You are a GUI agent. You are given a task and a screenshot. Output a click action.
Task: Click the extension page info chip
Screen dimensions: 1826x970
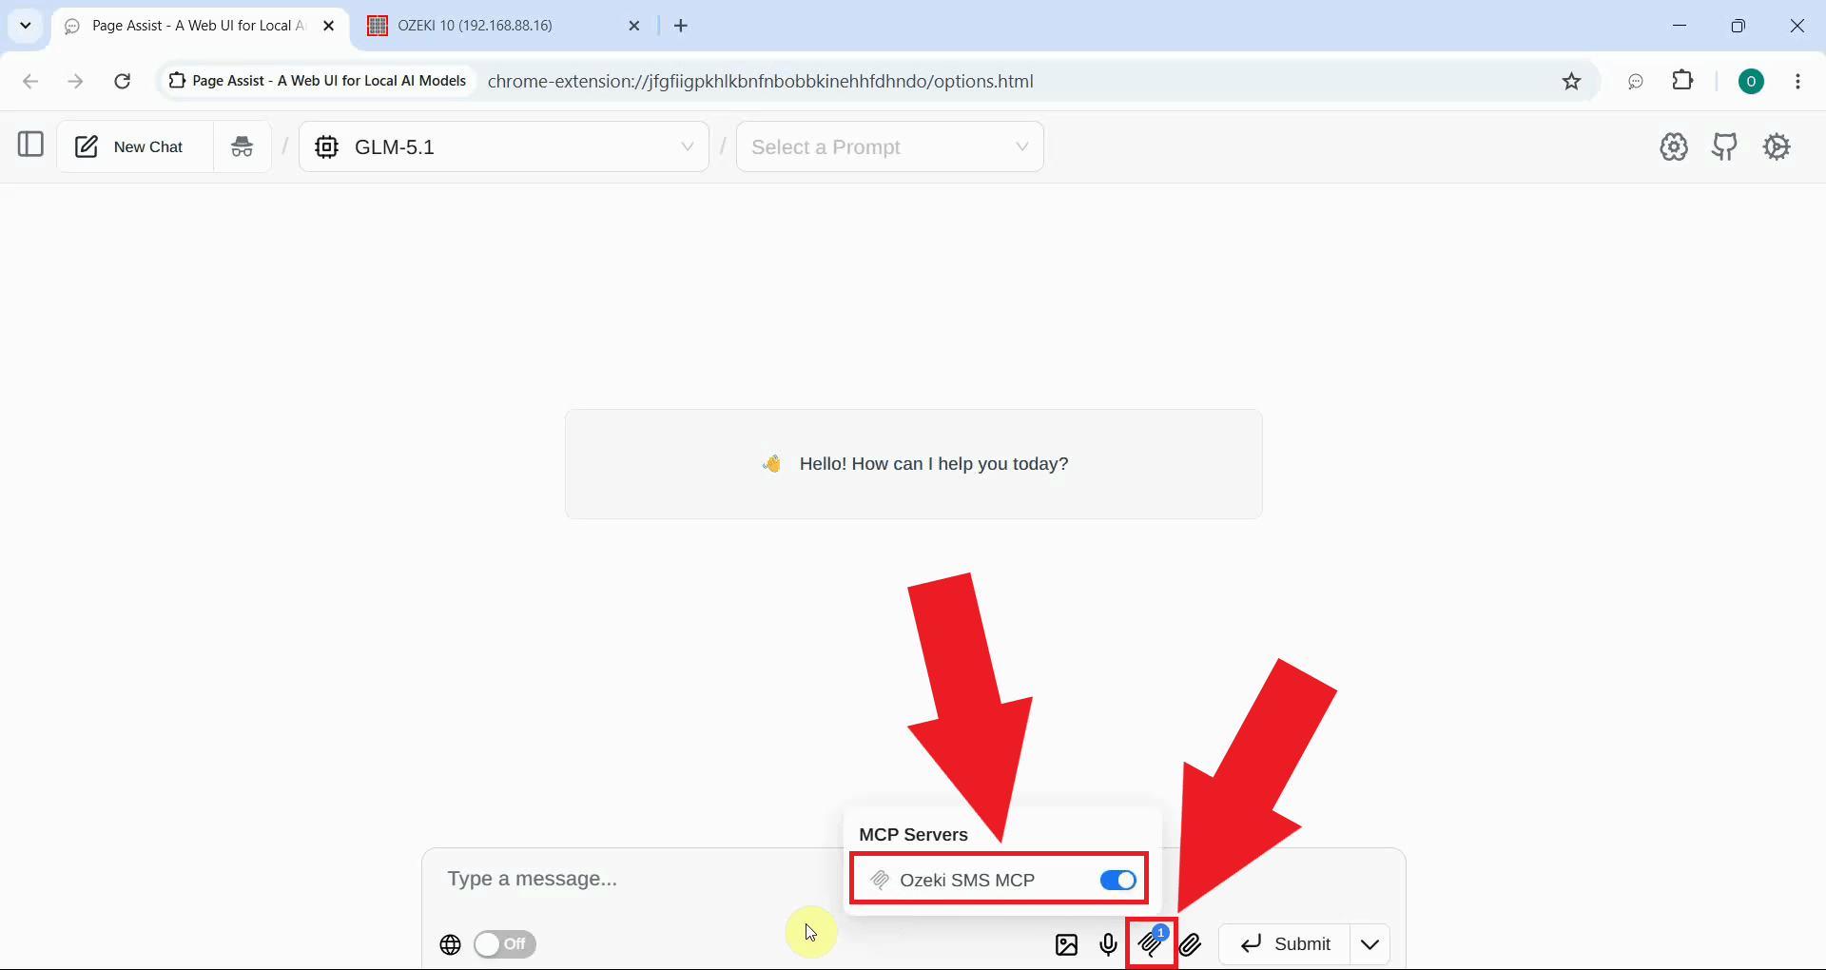tap(318, 81)
